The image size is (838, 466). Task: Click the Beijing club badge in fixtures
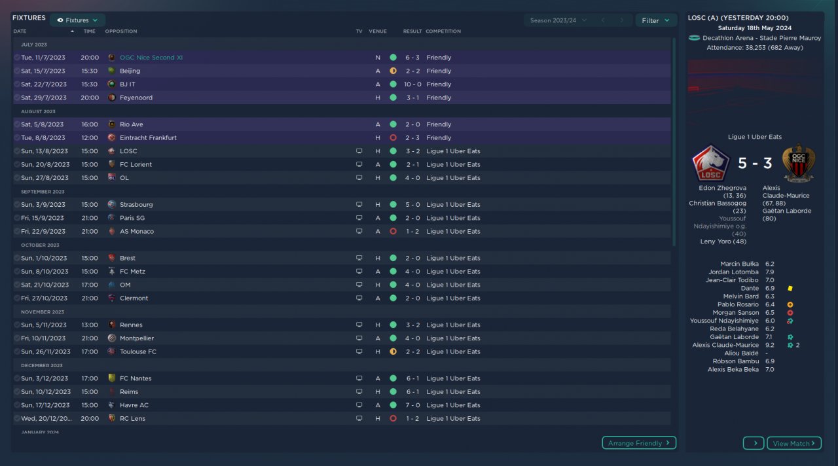pos(111,71)
